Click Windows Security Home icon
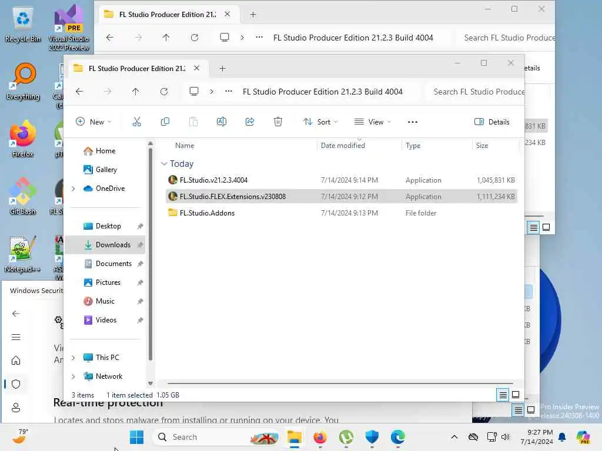The width and height of the screenshot is (602, 451). click(x=16, y=361)
